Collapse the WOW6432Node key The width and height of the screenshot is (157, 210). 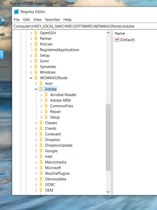coord(31,78)
